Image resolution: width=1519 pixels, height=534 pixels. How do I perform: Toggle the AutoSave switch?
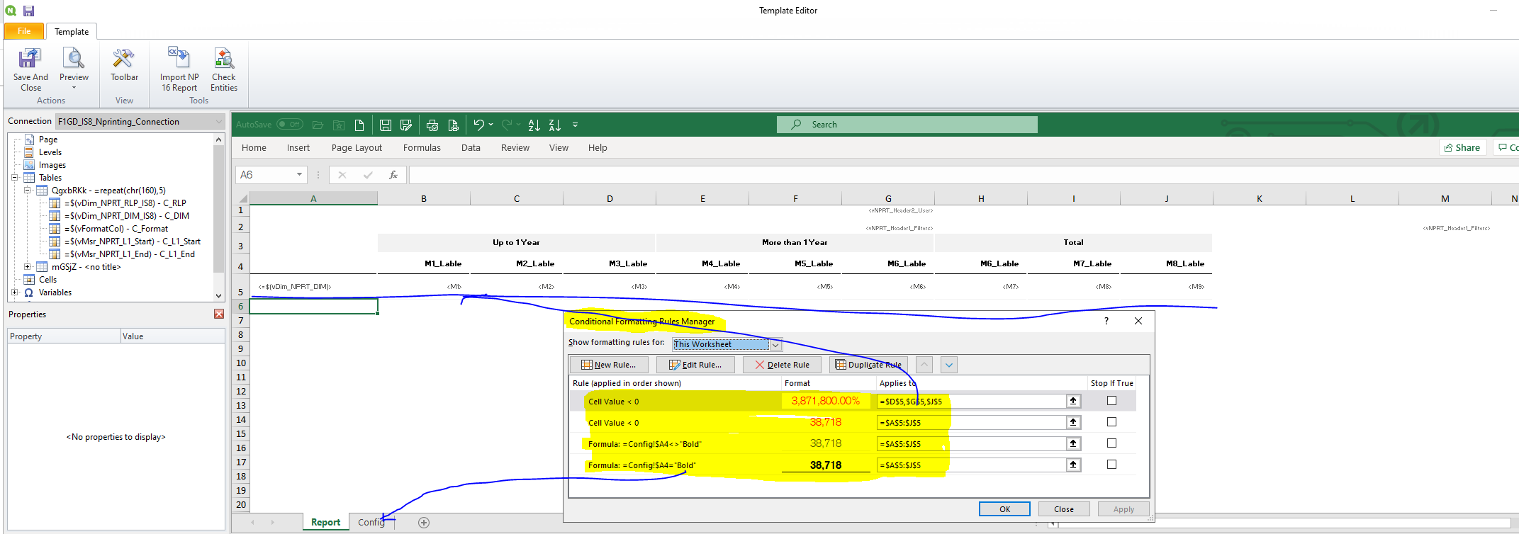coord(289,125)
